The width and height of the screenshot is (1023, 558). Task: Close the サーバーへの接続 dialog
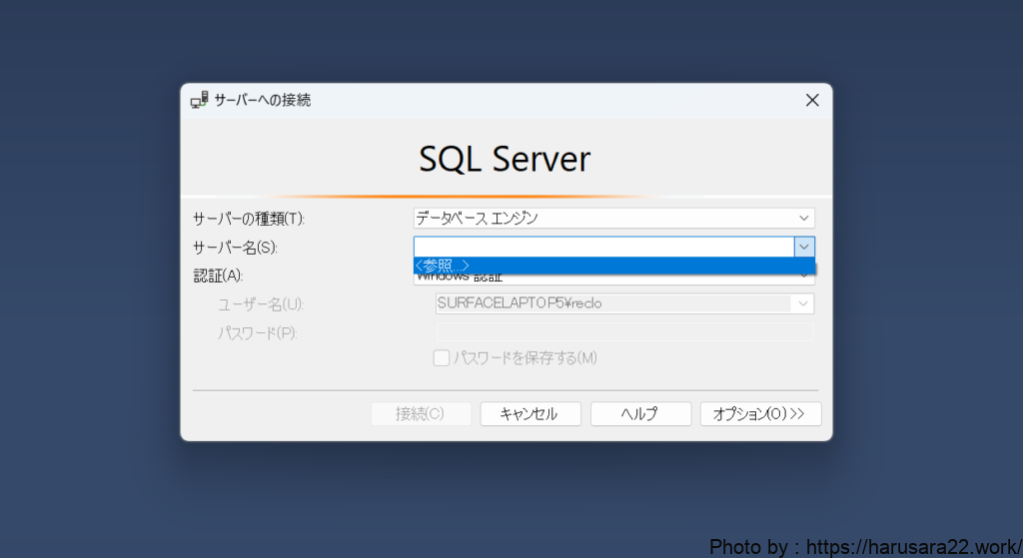(812, 100)
